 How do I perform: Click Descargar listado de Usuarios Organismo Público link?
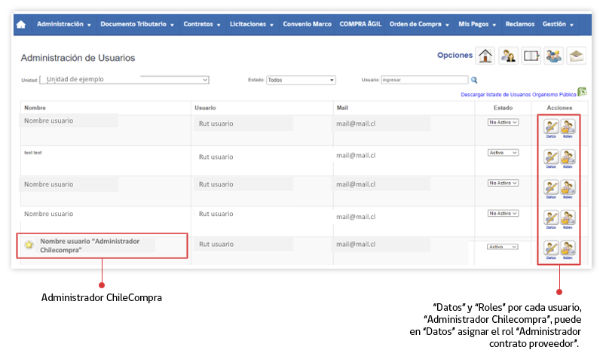click(519, 94)
